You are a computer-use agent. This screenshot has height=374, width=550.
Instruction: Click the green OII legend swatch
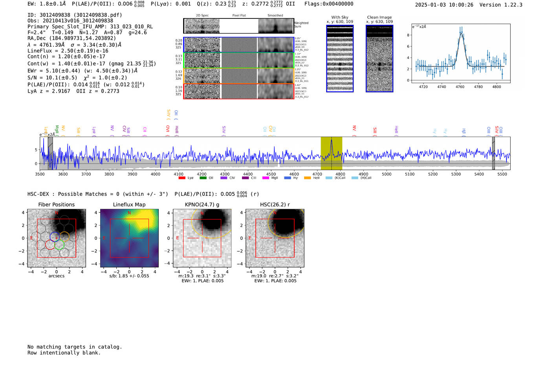pyautogui.click(x=203, y=178)
